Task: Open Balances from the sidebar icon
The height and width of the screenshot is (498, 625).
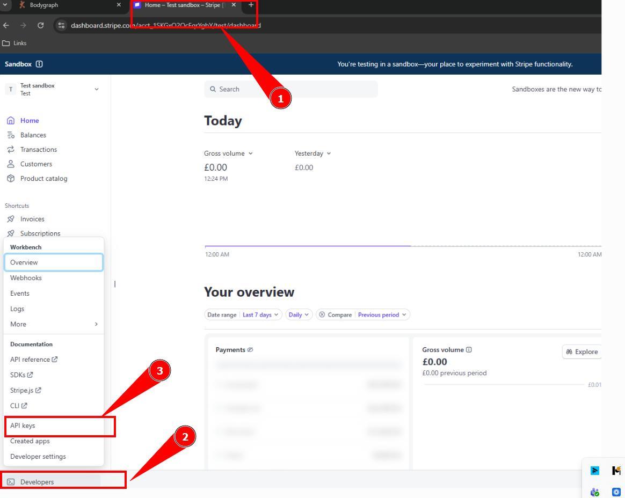Action: 11,135
